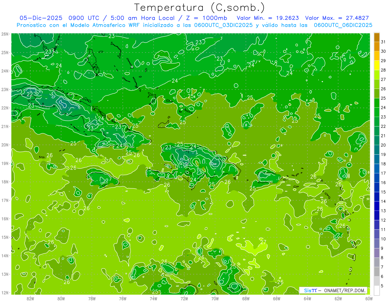Viewport: 392px width, 303px height.
Task: Click the '12N' latitude axis label
Action: click(x=5, y=293)
